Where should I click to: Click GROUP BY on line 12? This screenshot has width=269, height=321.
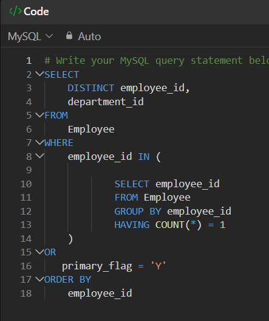138,212
